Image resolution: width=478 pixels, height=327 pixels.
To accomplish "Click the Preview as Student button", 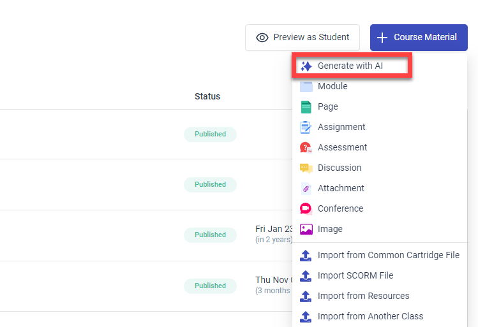I will coord(302,38).
